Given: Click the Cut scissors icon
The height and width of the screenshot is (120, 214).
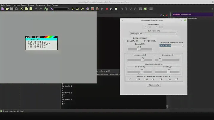Looking at the screenshot, I should 21,9.
